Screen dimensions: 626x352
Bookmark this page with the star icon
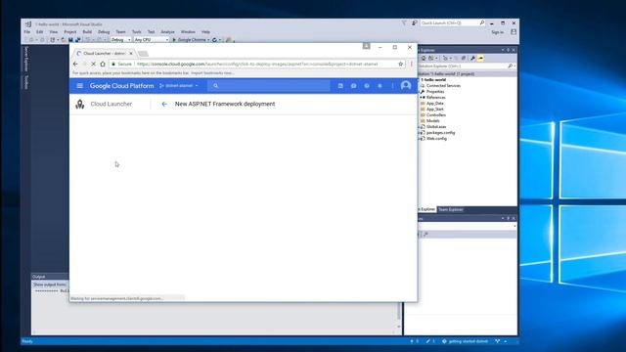tap(400, 64)
